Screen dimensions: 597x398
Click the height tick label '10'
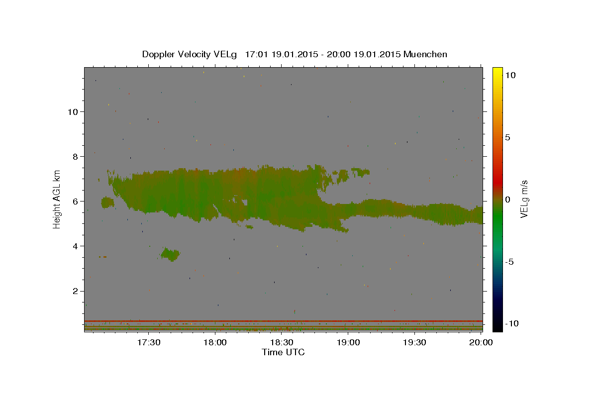point(73,111)
